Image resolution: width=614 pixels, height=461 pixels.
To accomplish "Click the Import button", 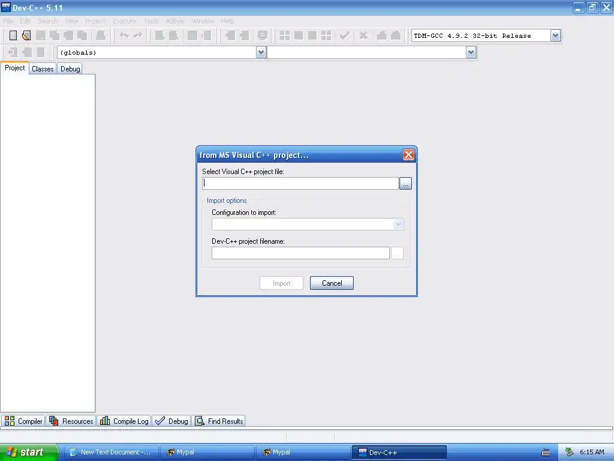I will coord(281,283).
